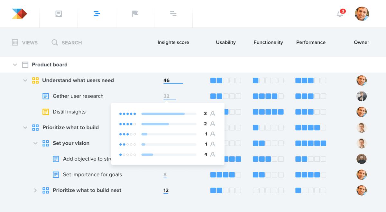Sort by Insights score column

click(173, 42)
